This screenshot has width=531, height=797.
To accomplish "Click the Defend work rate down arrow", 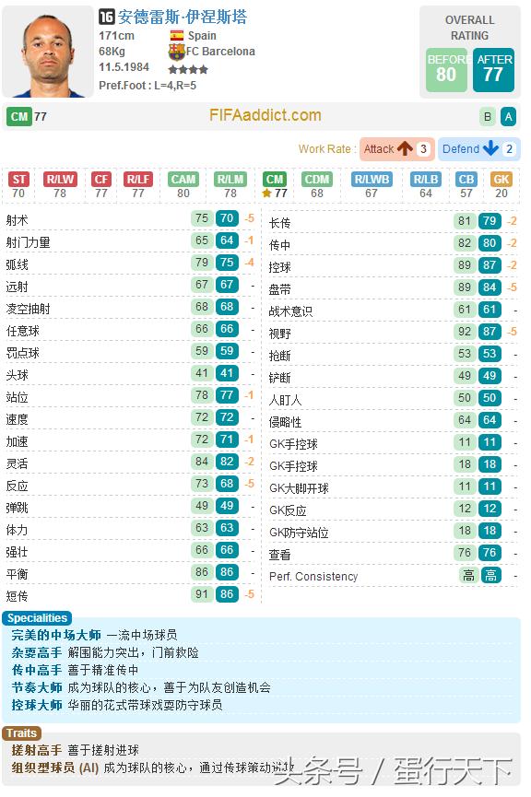I will (490, 148).
